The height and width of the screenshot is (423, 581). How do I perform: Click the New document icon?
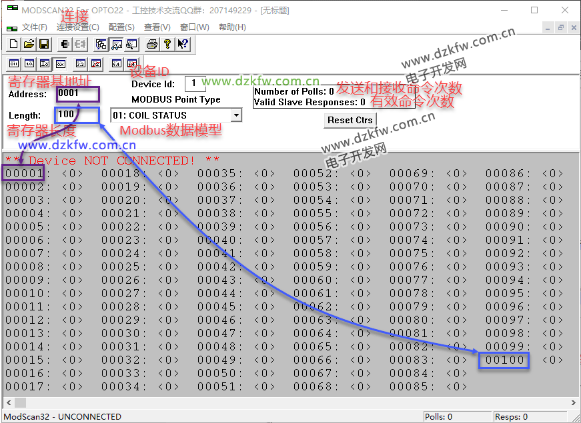(14, 45)
